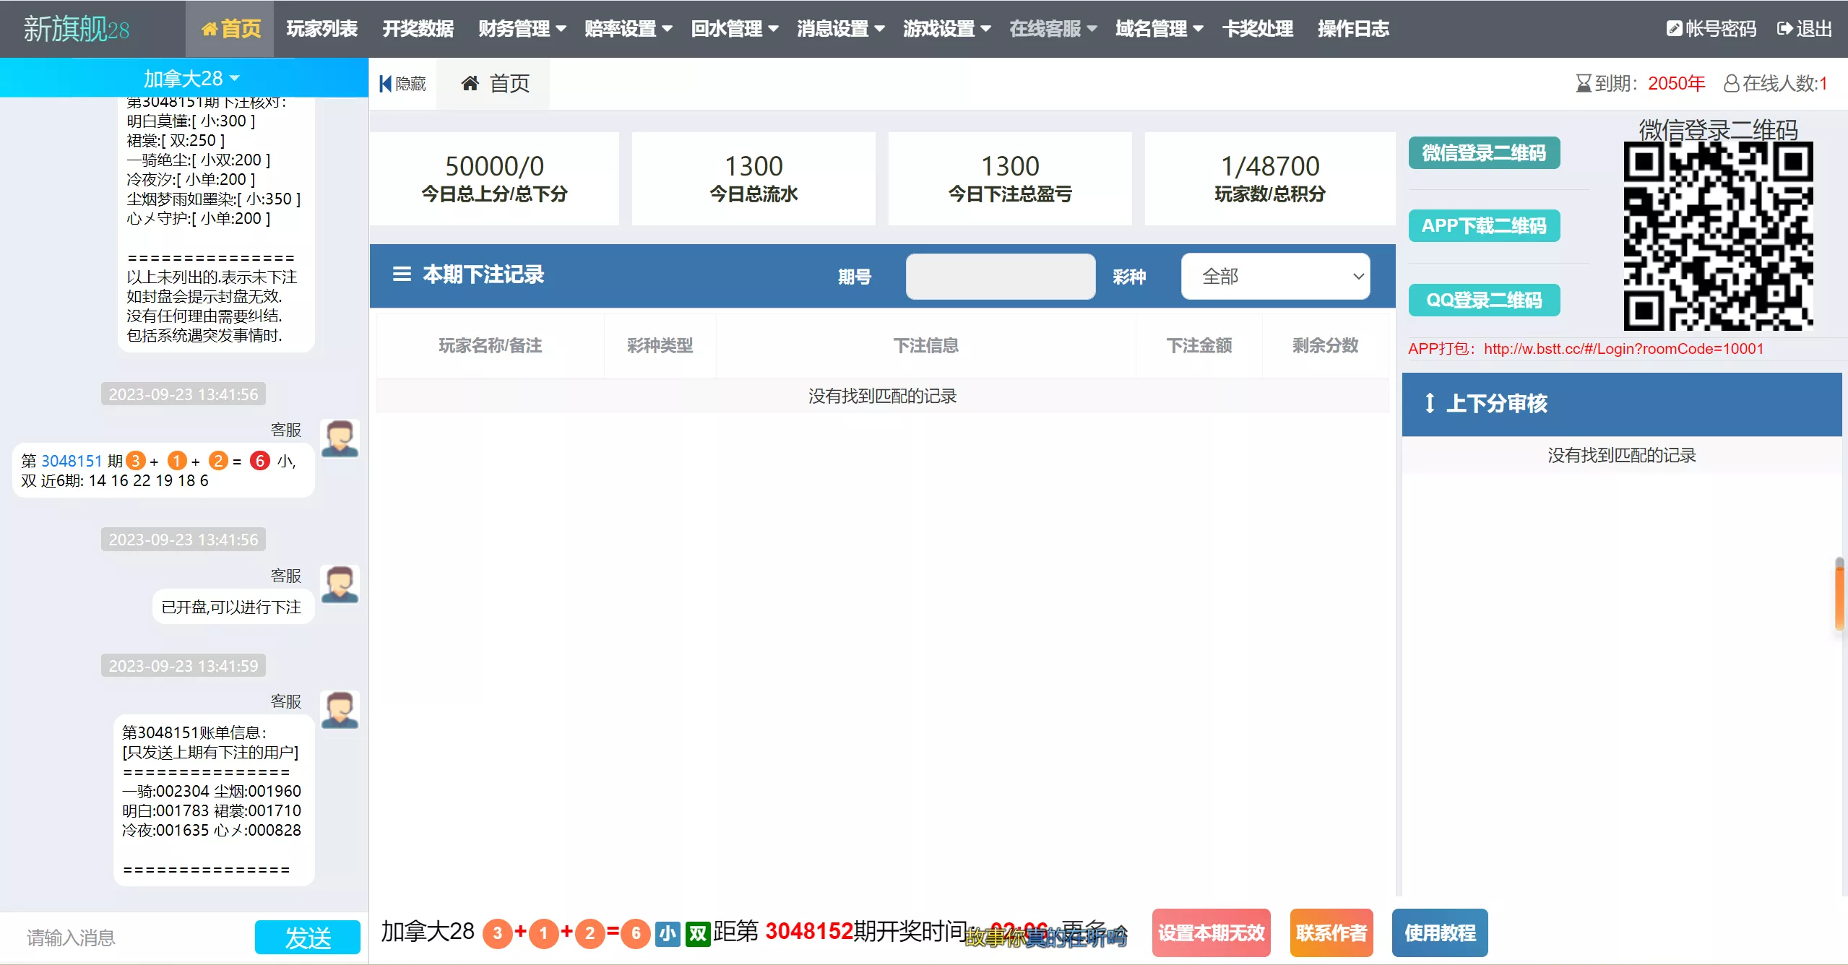The image size is (1848, 965).
Task: Click the home icon on 首页 menu
Action: tap(210, 29)
